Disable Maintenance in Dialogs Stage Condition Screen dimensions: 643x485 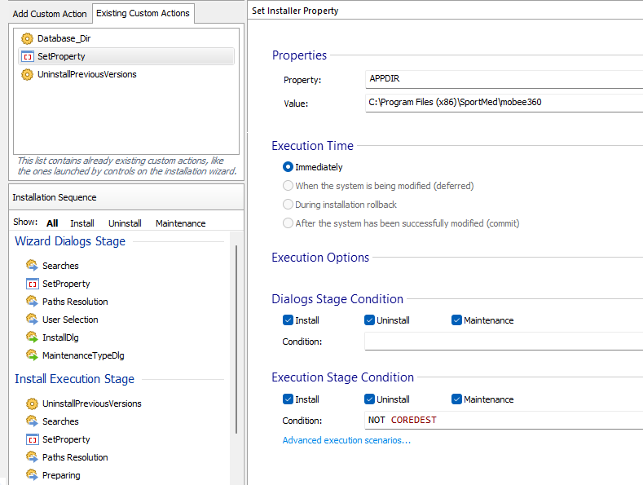[x=456, y=320]
